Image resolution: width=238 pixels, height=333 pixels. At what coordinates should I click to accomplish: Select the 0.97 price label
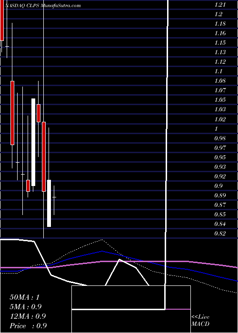pyautogui.click(x=220, y=148)
